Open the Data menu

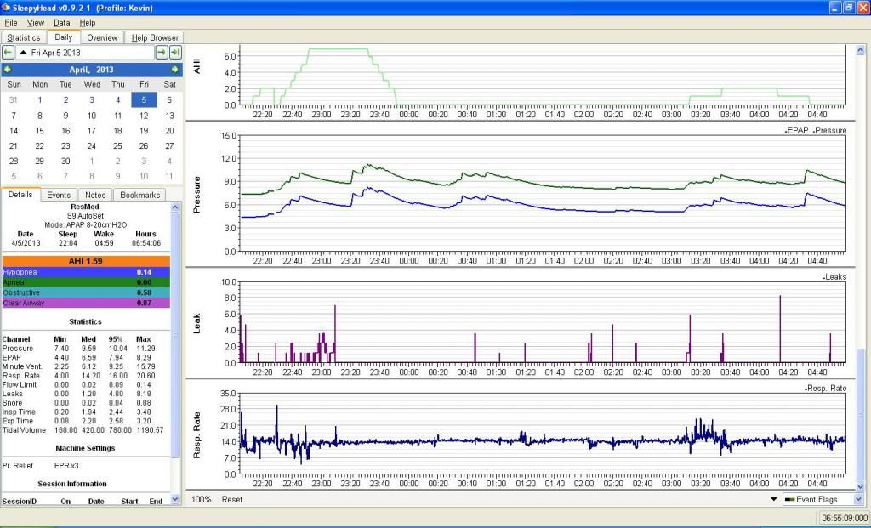[x=61, y=23]
